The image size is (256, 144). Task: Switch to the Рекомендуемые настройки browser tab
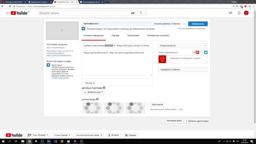coord(92,2)
